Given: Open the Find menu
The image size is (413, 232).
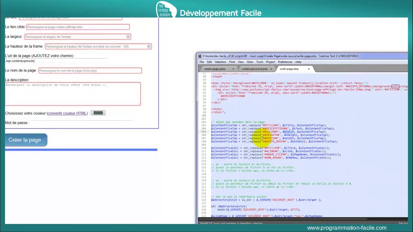Looking at the screenshot, I should [x=232, y=62].
